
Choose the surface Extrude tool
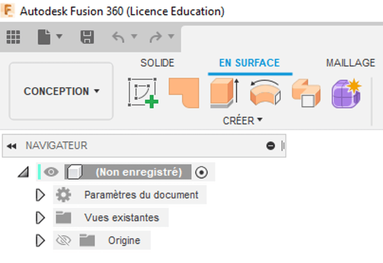[224, 93]
